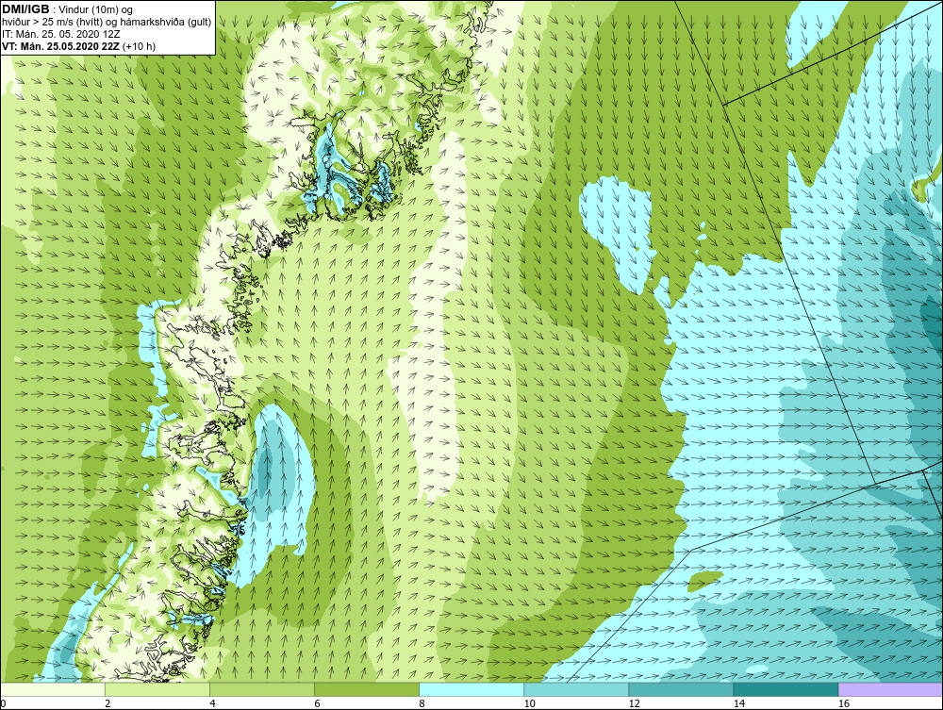
Task: Click the purple legend swatch above 16 m/s
Action: pyautogui.click(x=890, y=689)
